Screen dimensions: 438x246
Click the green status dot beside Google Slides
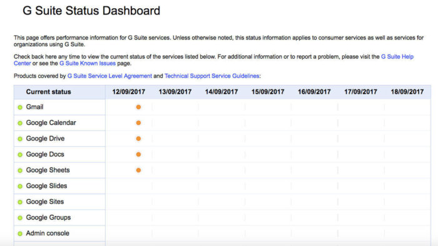pyautogui.click(x=20, y=186)
